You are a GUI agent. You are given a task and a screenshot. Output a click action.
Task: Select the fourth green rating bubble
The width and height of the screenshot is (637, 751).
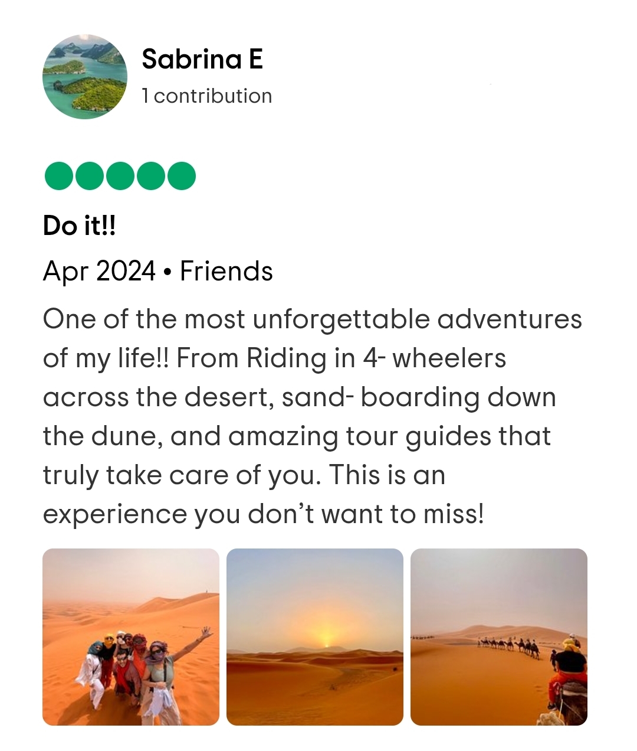(151, 176)
